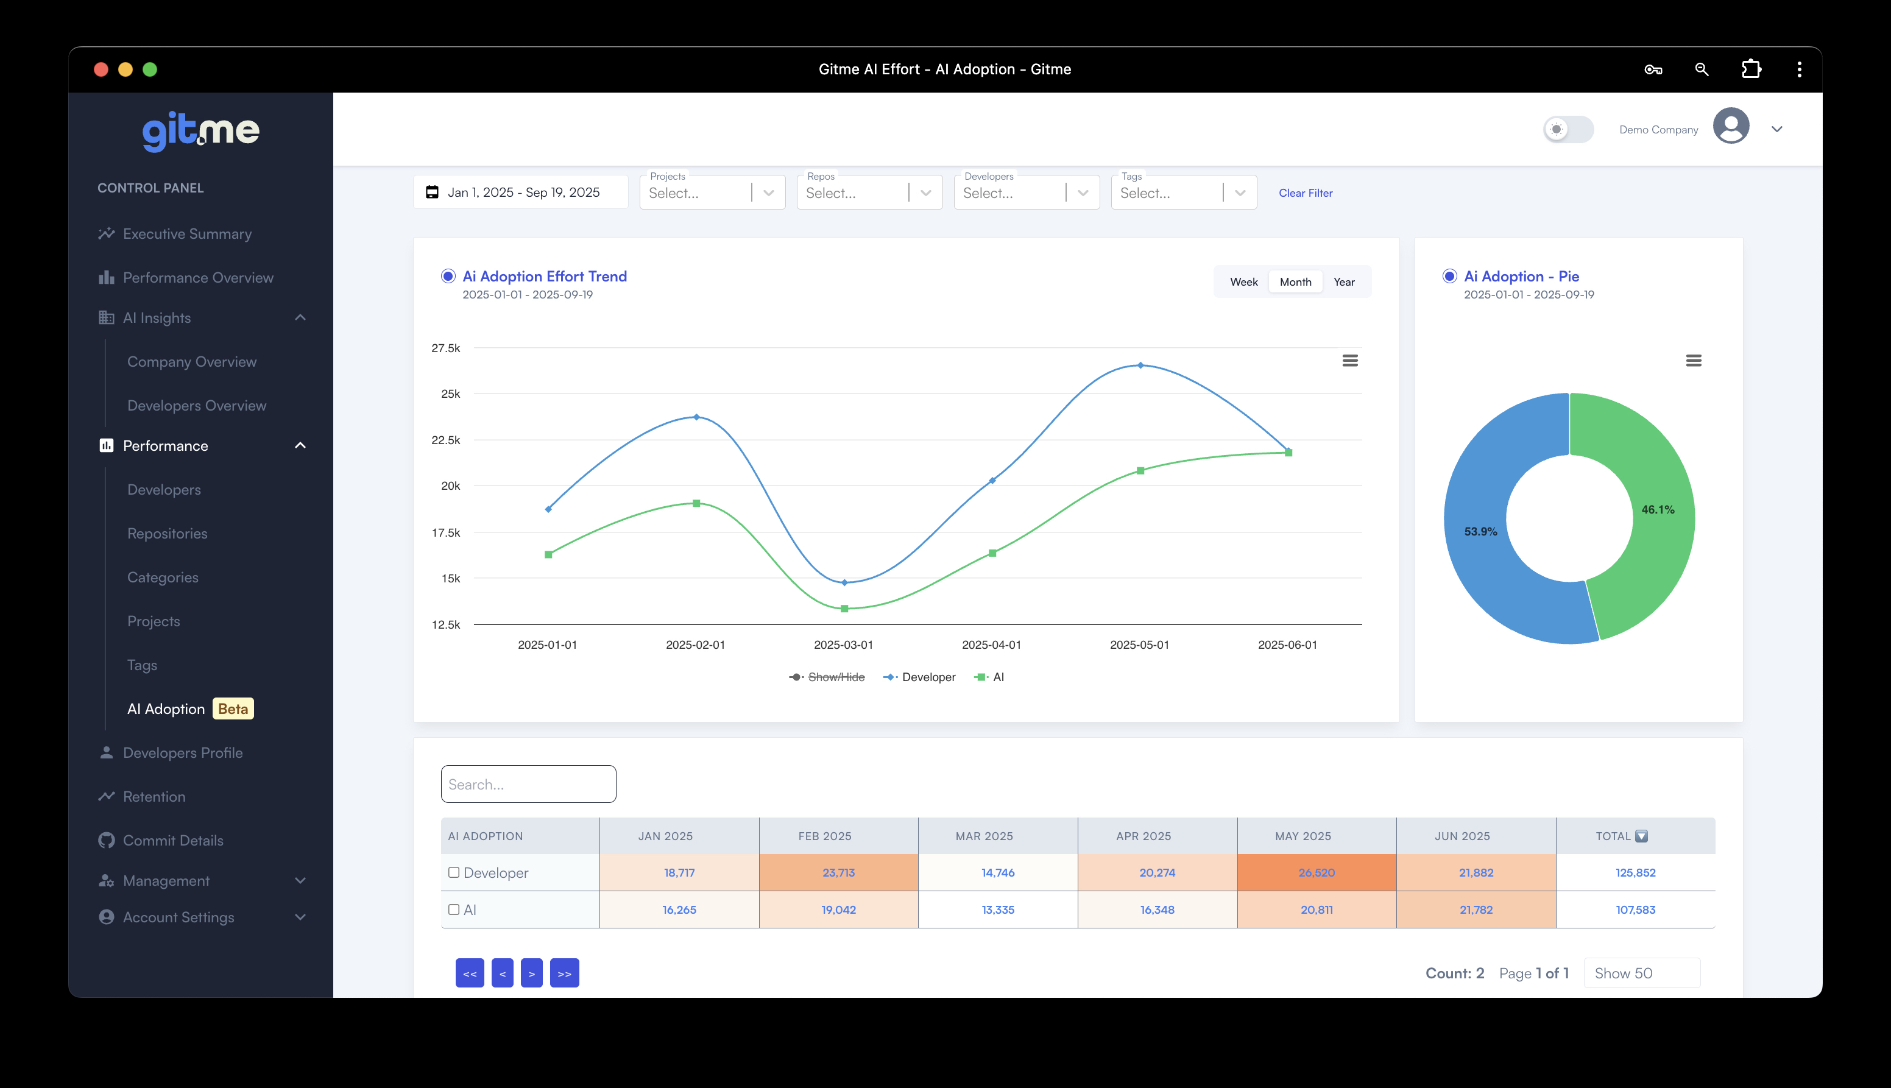
Task: Click the Clear Filter link
Action: tap(1304, 193)
